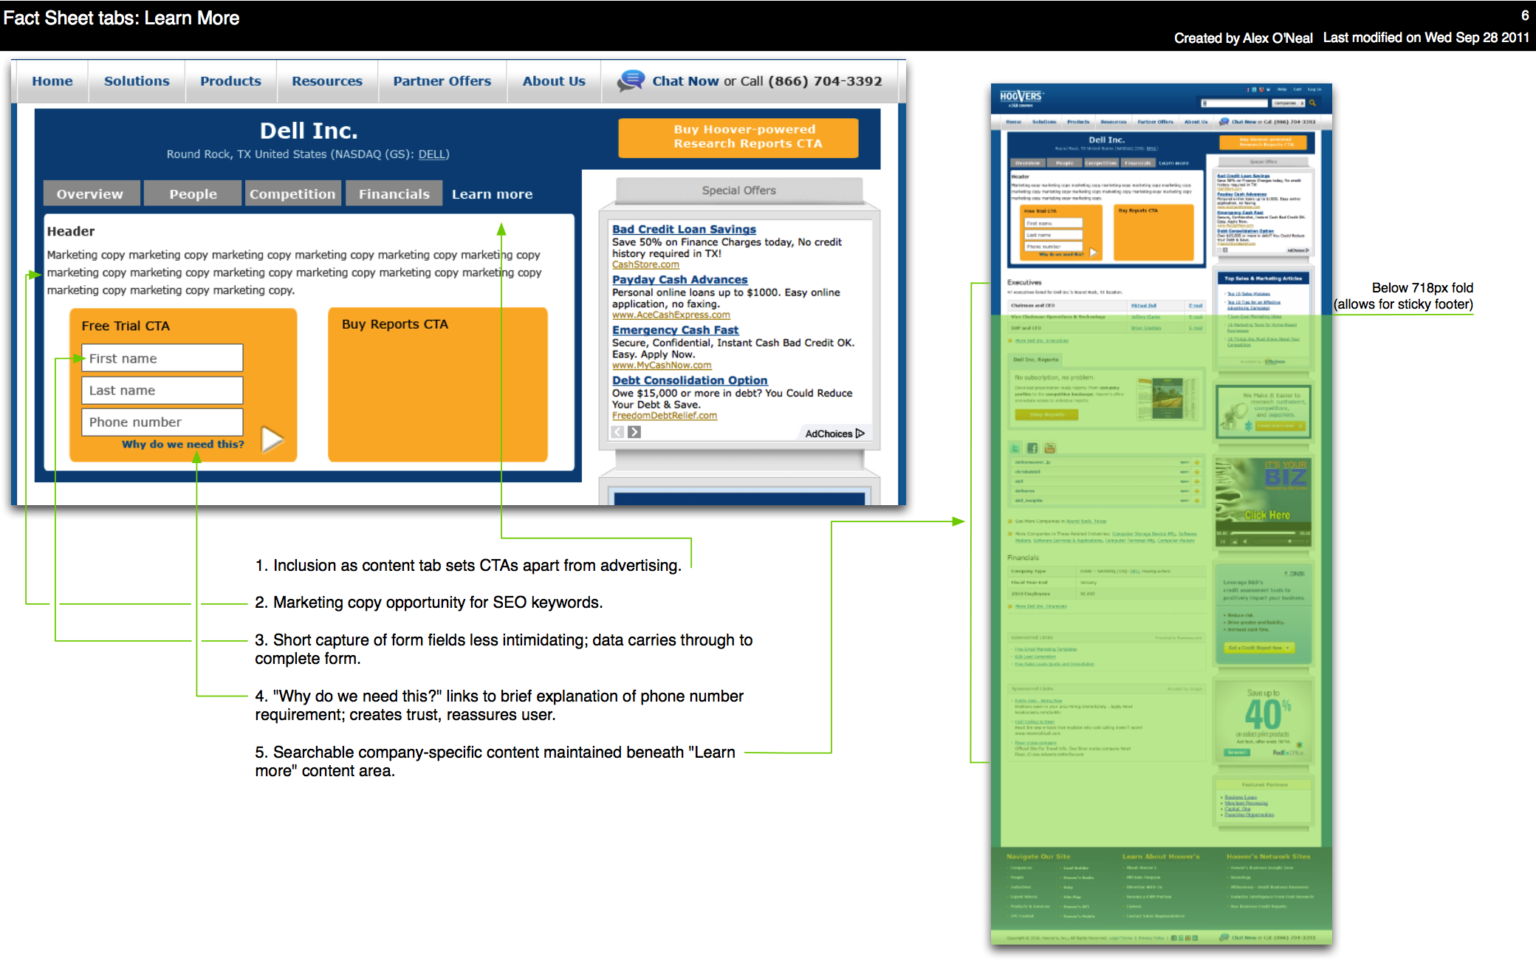Click the chat bubble icon beside Chat Now
This screenshot has height=966, width=1536.
coord(631,80)
